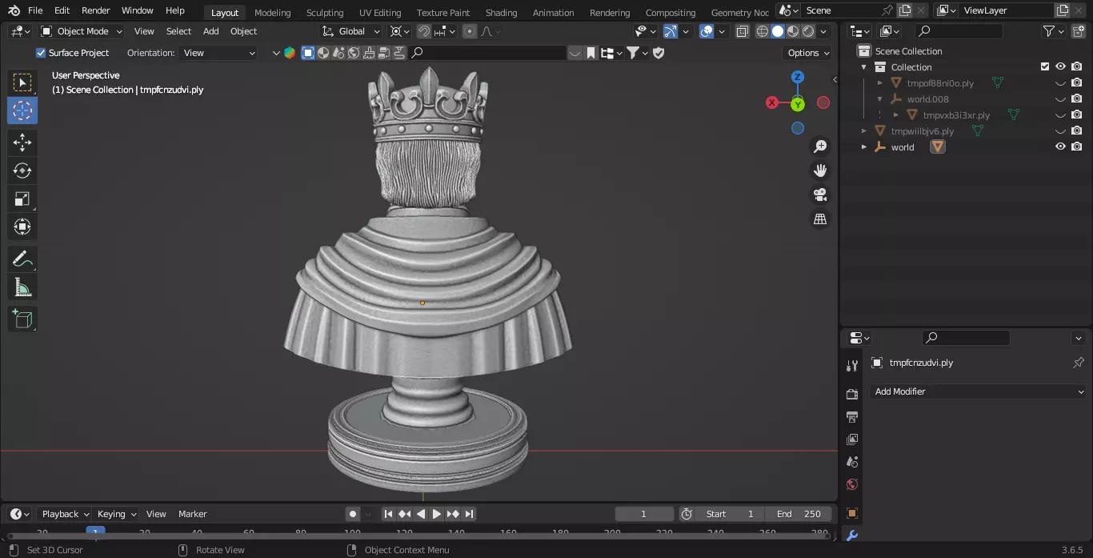1093x558 pixels.
Task: Toggle the camera view icon
Action: pyautogui.click(x=820, y=195)
